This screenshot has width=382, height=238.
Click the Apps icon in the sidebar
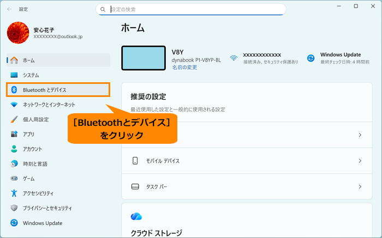point(14,134)
